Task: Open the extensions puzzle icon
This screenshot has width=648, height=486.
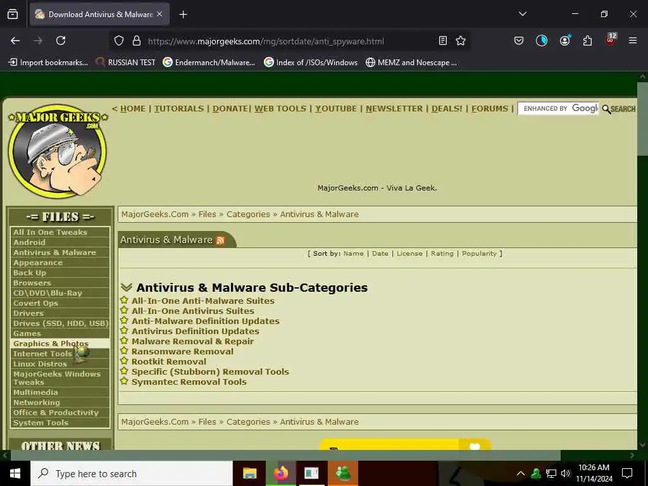Action: click(x=587, y=40)
